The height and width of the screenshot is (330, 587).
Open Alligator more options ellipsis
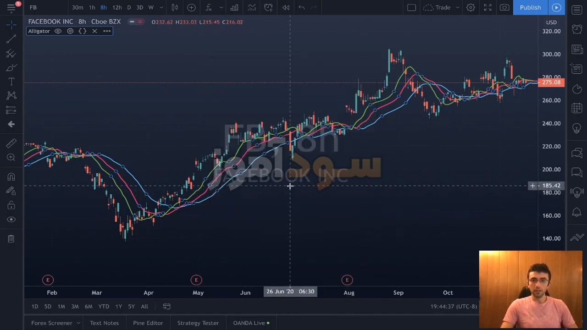[107, 31]
